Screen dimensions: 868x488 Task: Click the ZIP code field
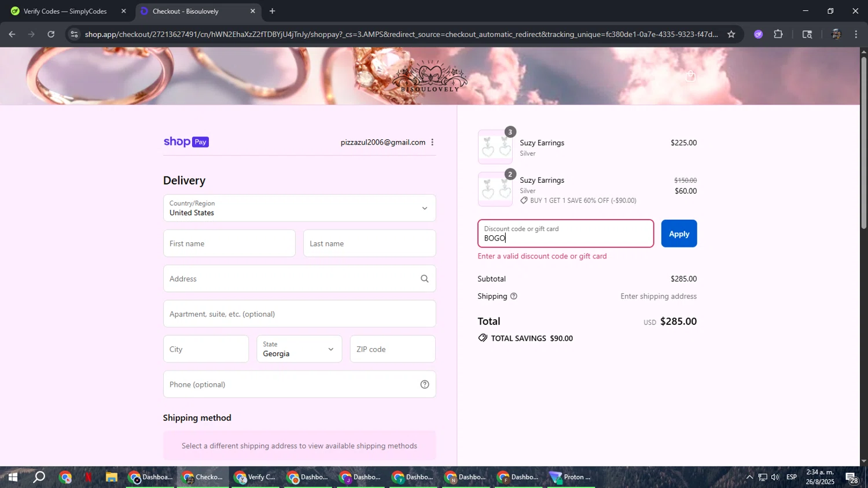pos(393,349)
